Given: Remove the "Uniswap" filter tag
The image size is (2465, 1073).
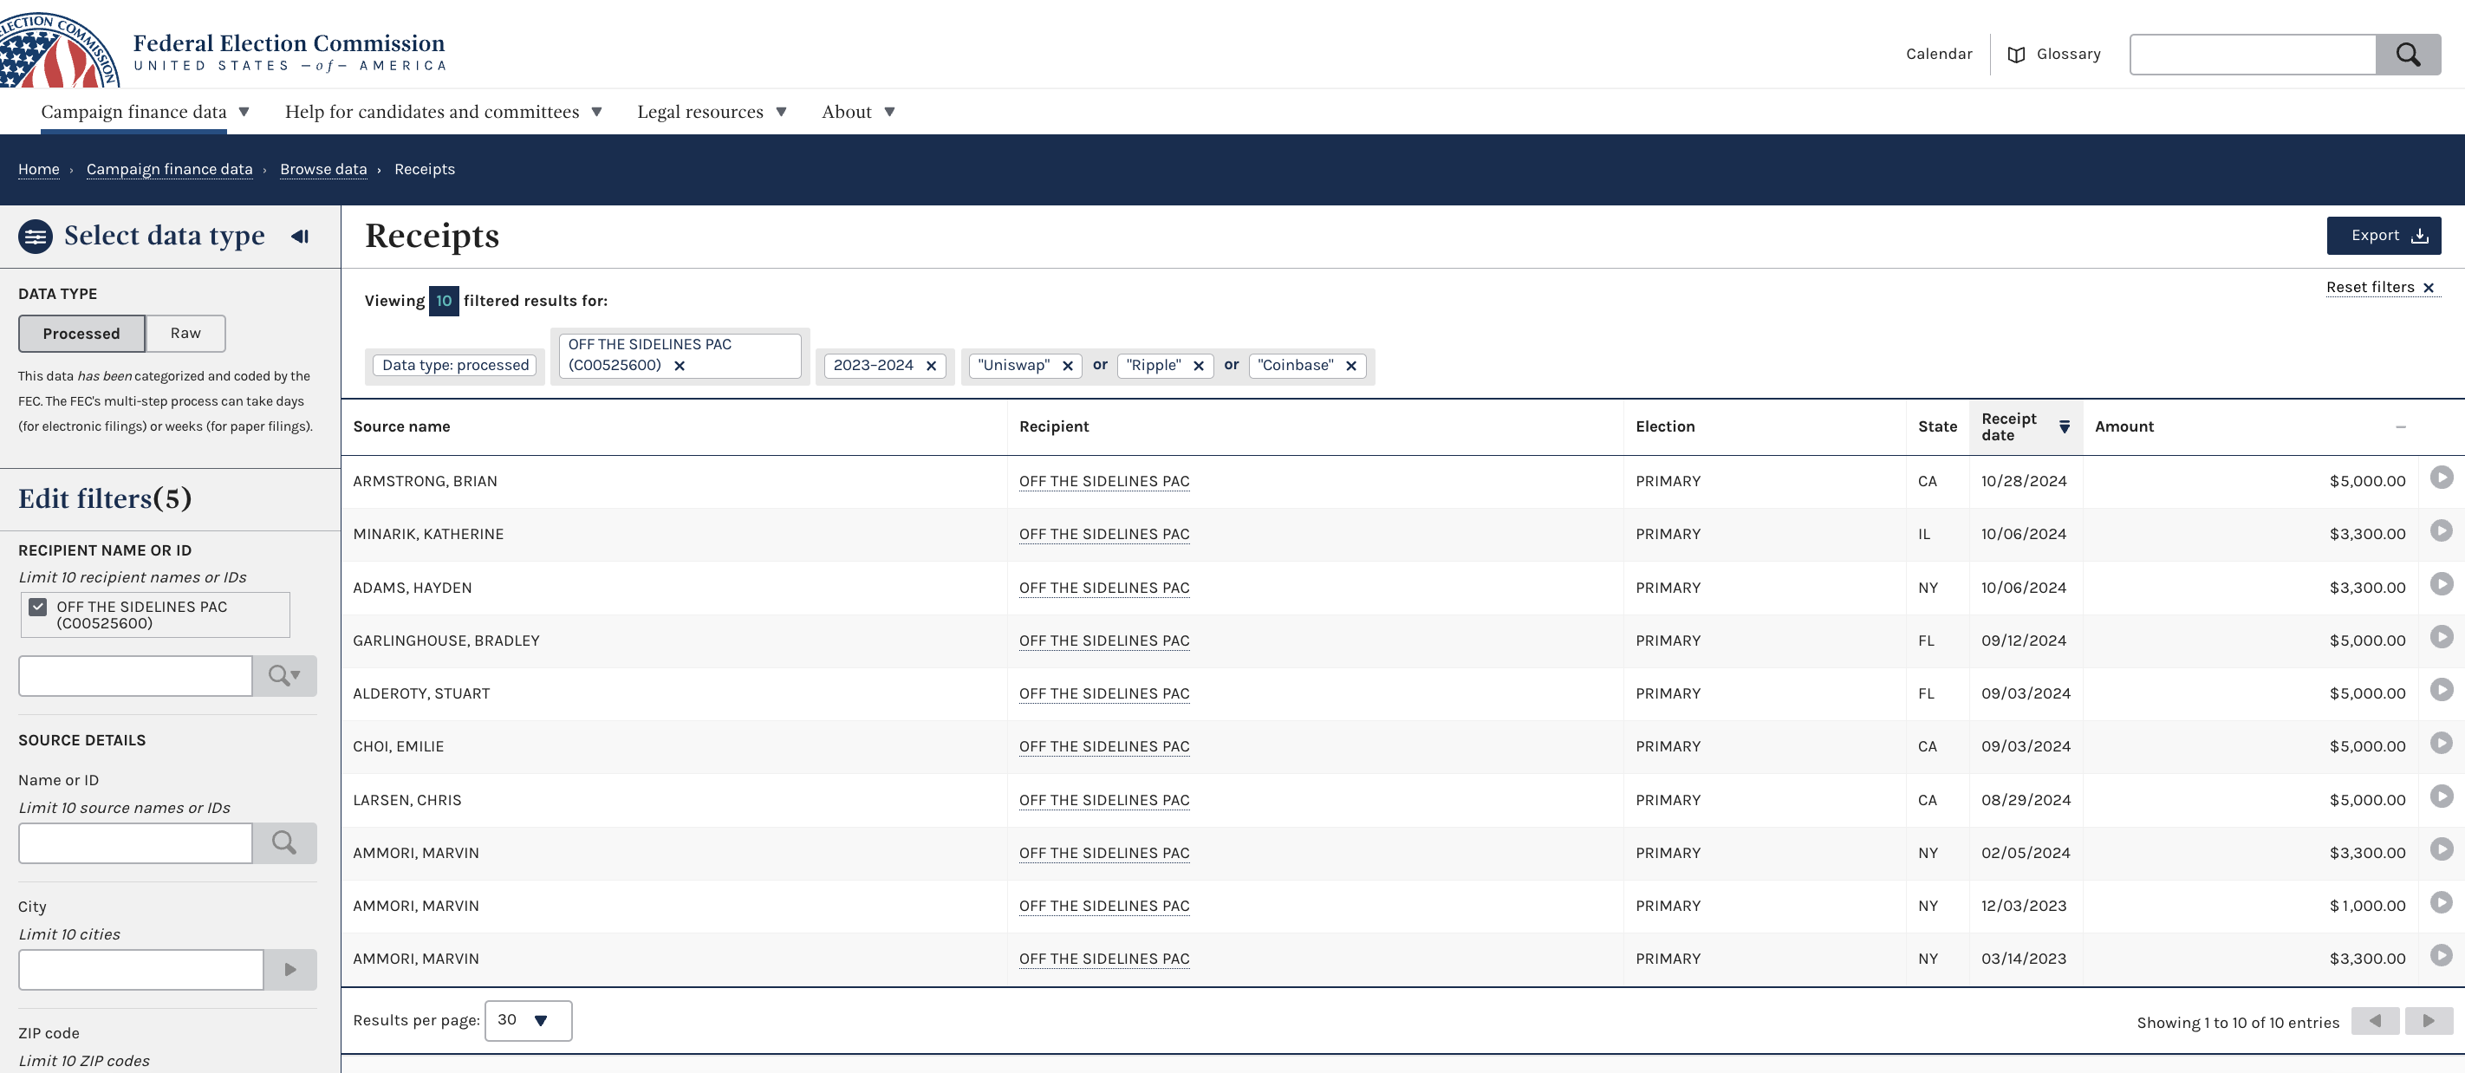Looking at the screenshot, I should coord(1068,366).
